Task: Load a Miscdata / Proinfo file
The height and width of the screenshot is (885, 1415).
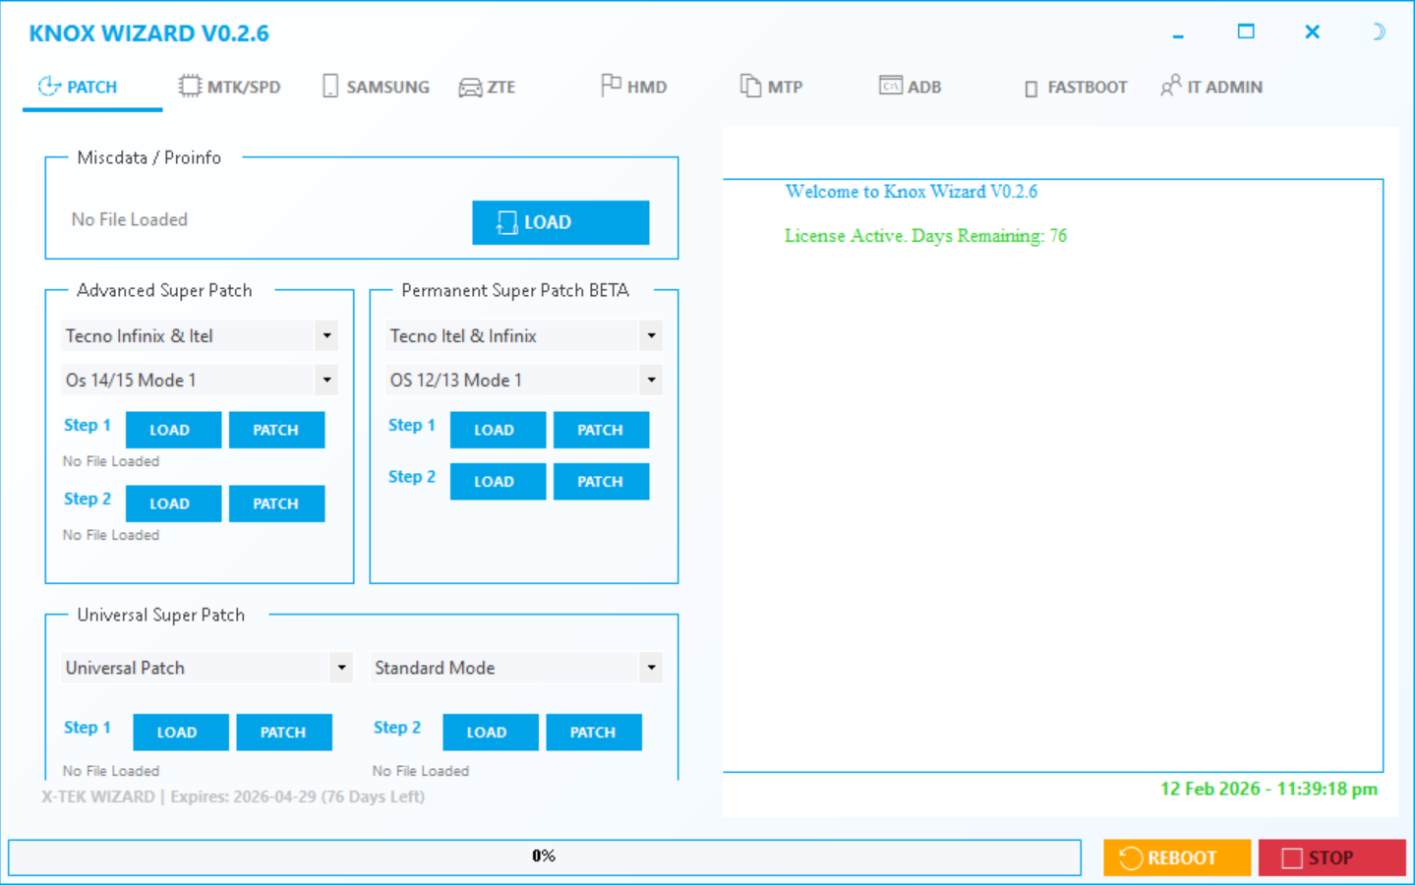Action: (560, 222)
